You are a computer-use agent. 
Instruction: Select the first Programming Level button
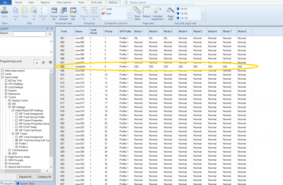[37, 63]
